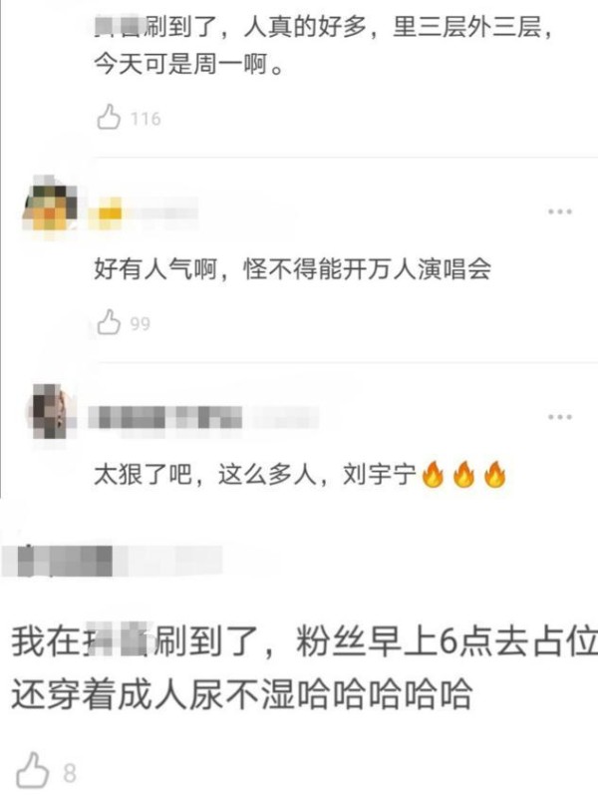Open more options for 好有人气啊 comment

tap(560, 211)
